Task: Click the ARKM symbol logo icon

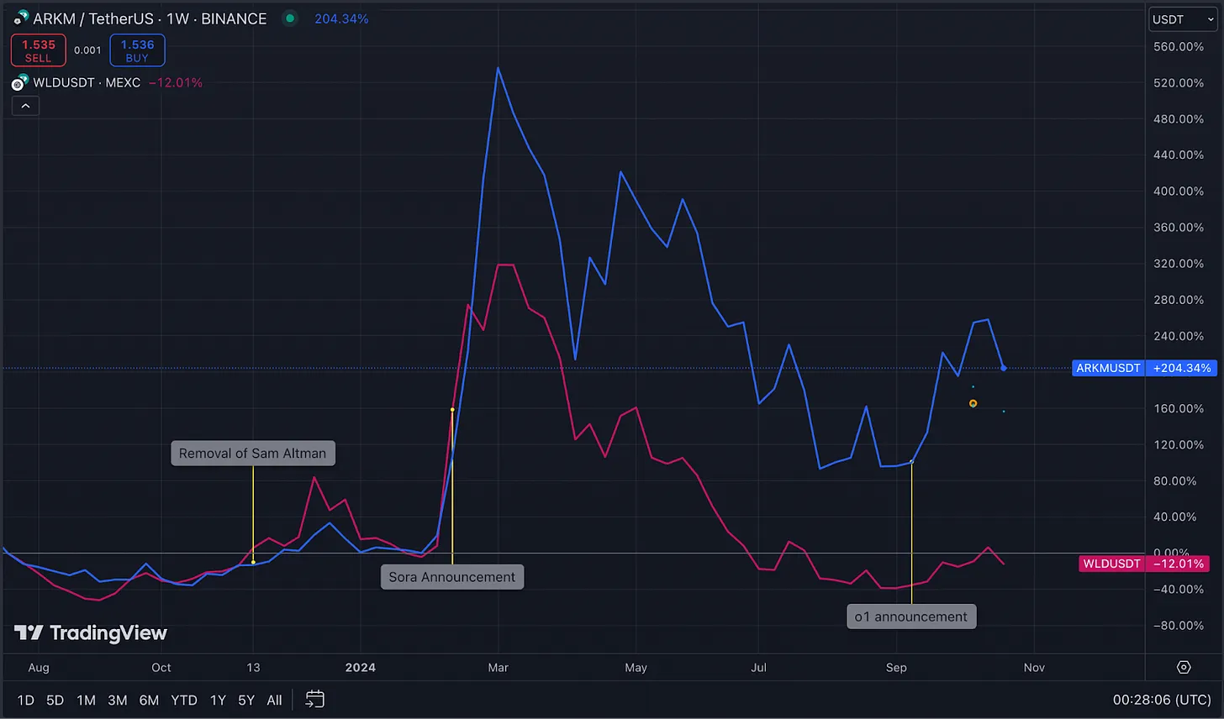Action: 21,18
